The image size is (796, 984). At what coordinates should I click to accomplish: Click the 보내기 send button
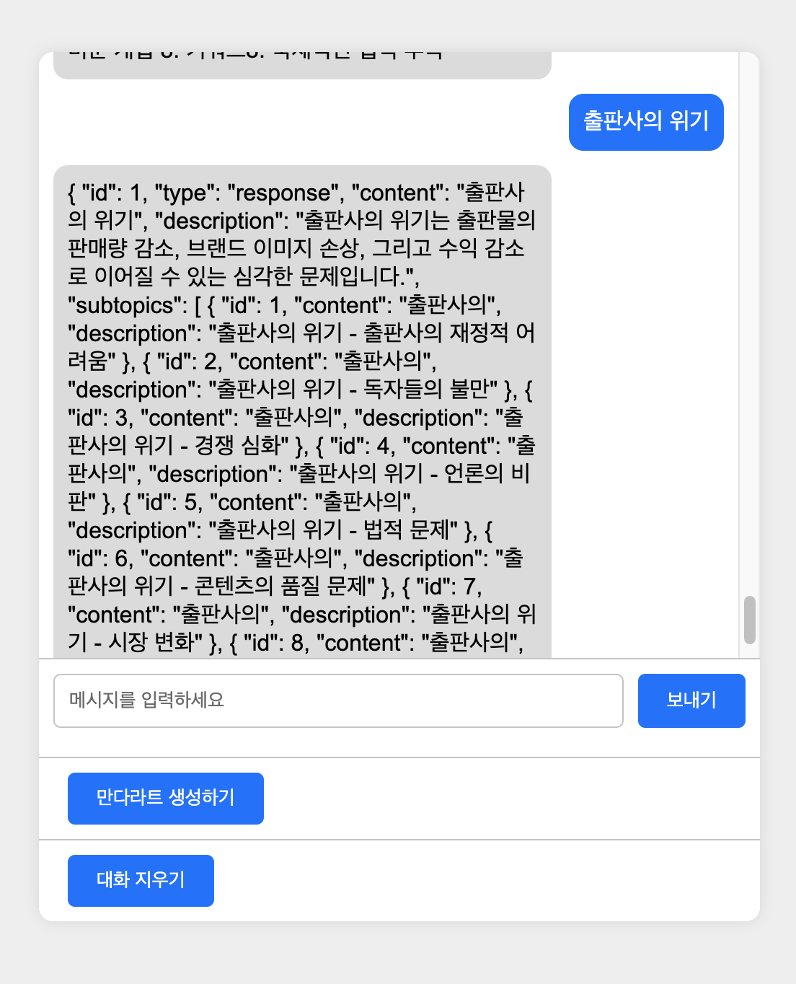coord(691,700)
